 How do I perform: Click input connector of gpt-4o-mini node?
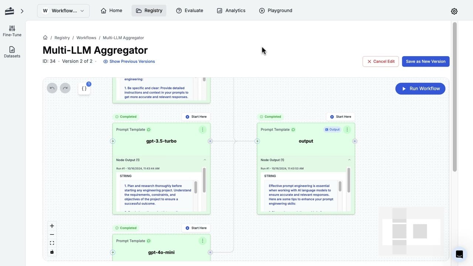[113, 252]
